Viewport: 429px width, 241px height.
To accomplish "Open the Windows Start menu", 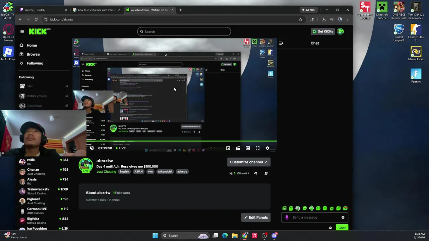I will [155, 236].
